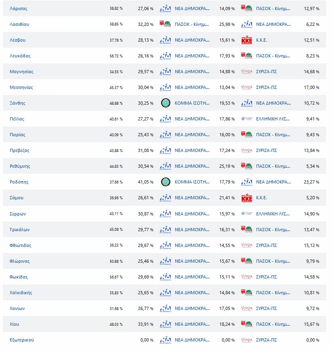
Task: Click the KKE logo in the Λέσβου row
Action: click(246, 40)
